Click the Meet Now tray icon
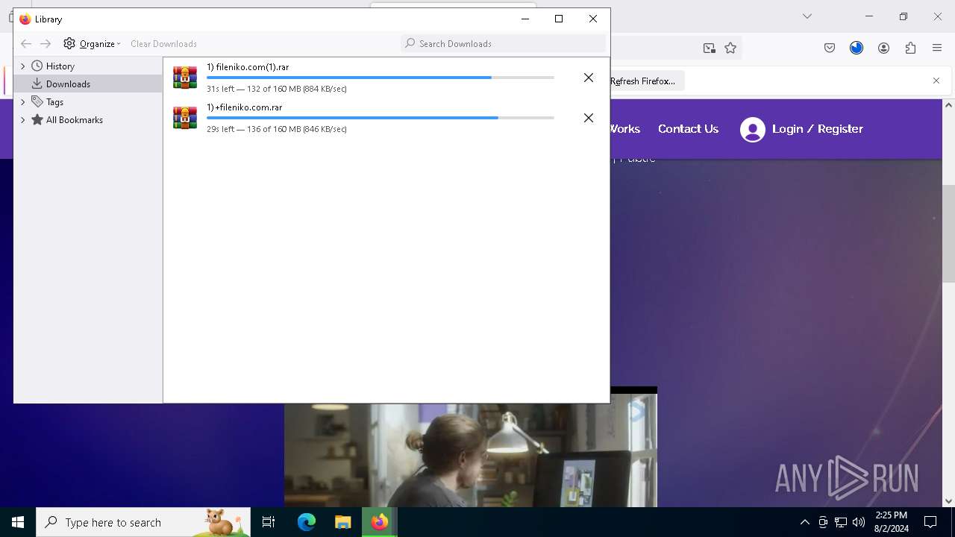 pyautogui.click(x=823, y=522)
